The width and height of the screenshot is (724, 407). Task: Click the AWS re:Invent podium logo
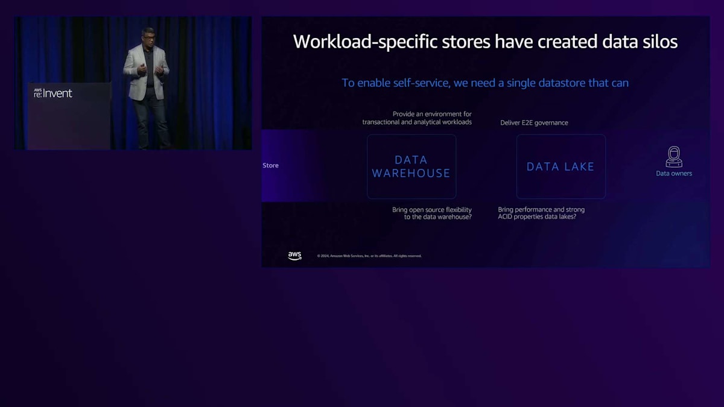pyautogui.click(x=52, y=92)
